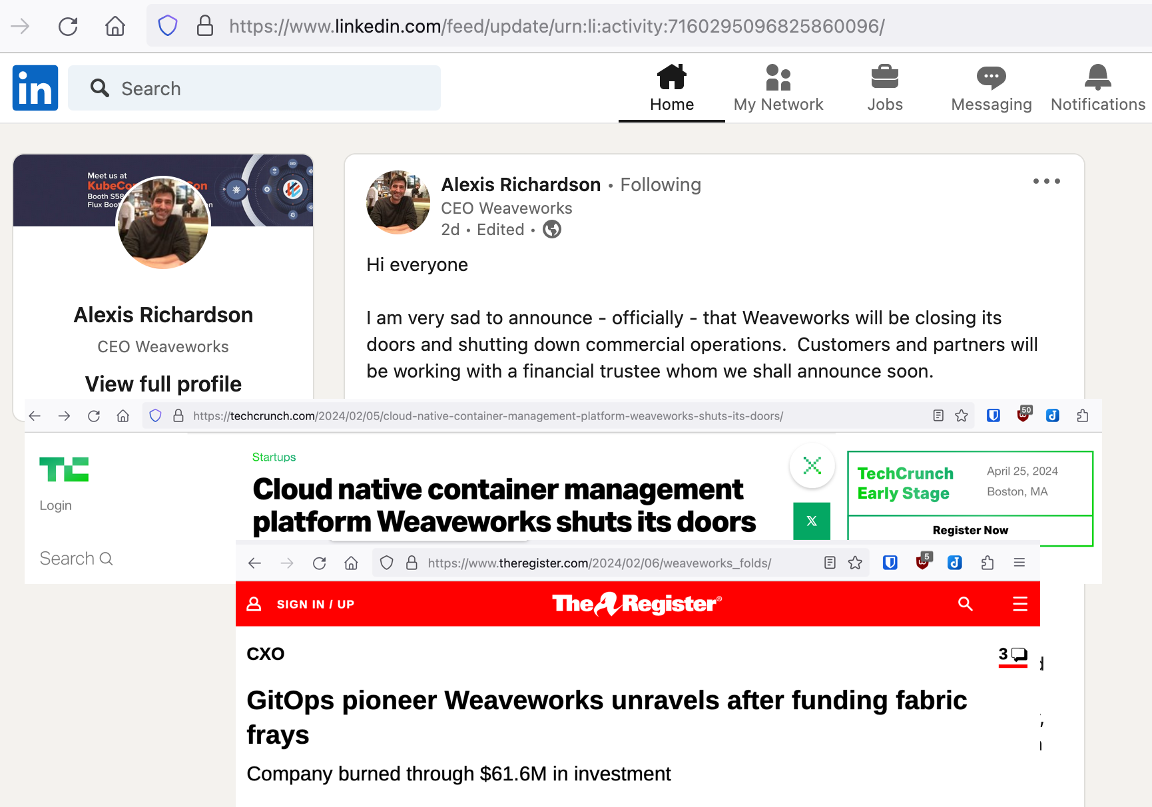The height and width of the screenshot is (807, 1152).
Task: Open the Startups category link on TechCrunch
Action: tap(274, 457)
